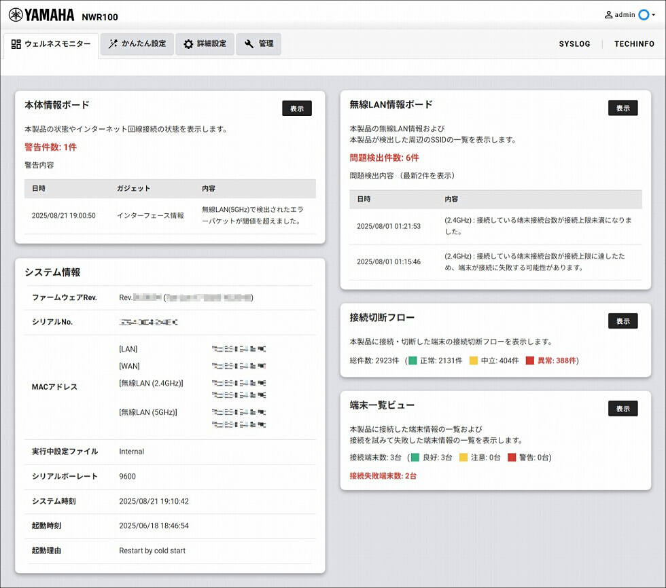Click the blue circle avatar icon

pyautogui.click(x=643, y=15)
